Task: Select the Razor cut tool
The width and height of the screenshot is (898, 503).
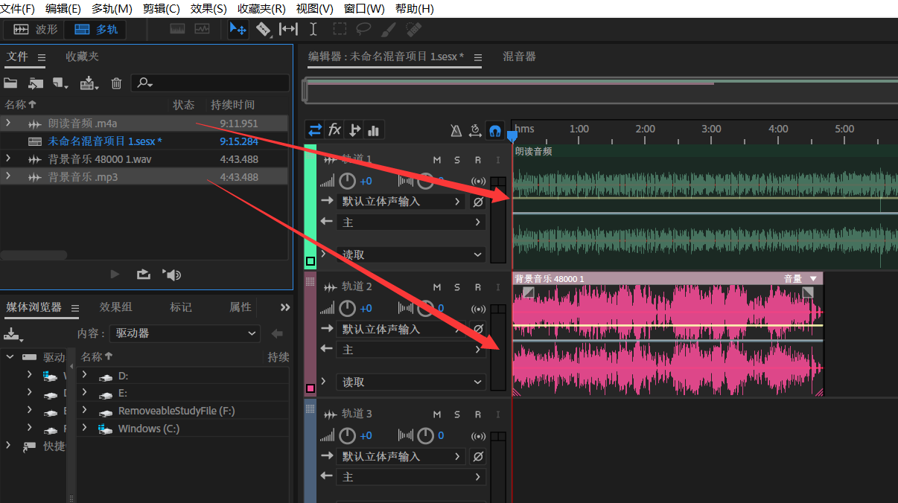Action: point(264,29)
